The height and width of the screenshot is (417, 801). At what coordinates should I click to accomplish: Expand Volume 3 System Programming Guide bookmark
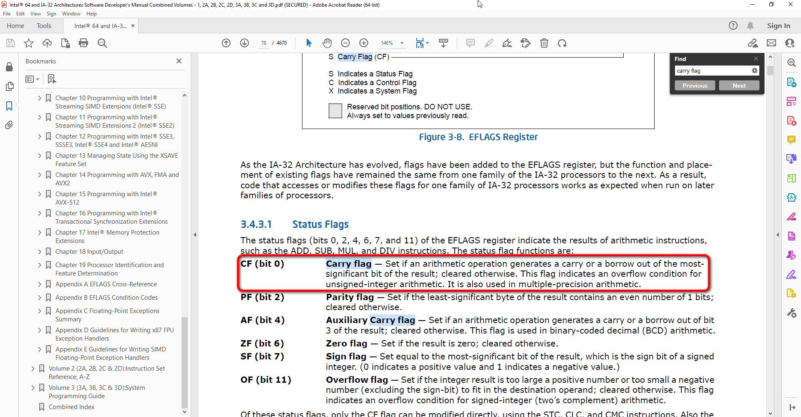pos(33,388)
